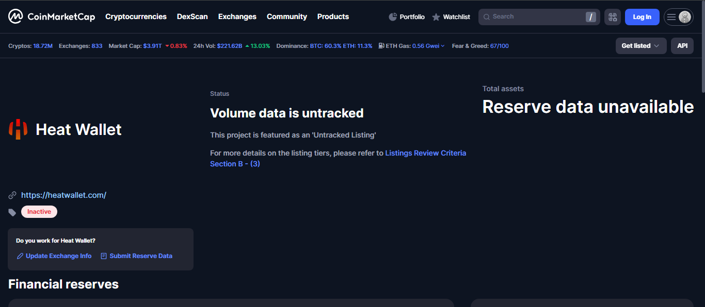705x307 pixels.
Task: Expand the ETH Gas 0.56 Gwei dropdown
Action: [428, 46]
